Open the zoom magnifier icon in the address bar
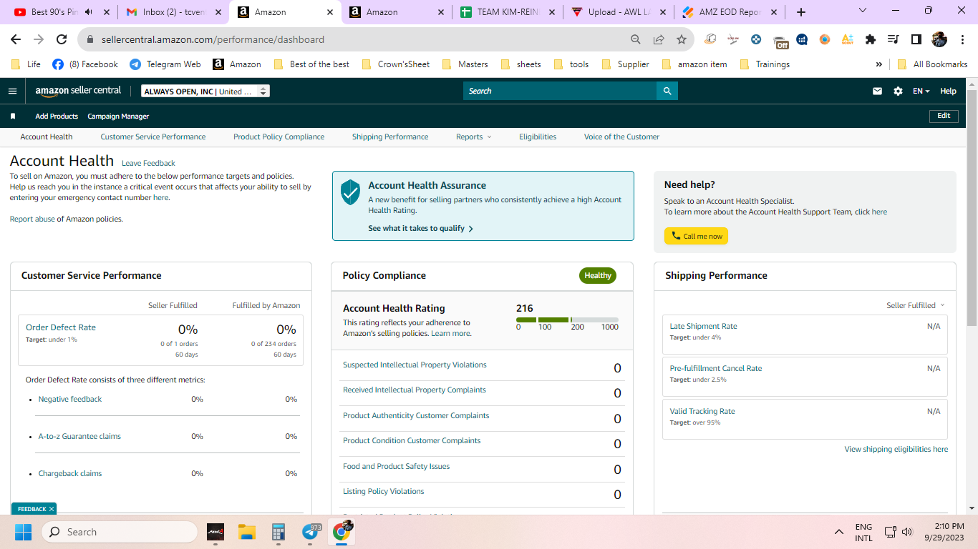 point(636,39)
